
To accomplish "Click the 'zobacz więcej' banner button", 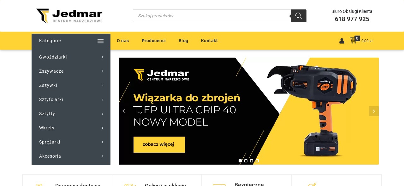I will pos(159,144).
